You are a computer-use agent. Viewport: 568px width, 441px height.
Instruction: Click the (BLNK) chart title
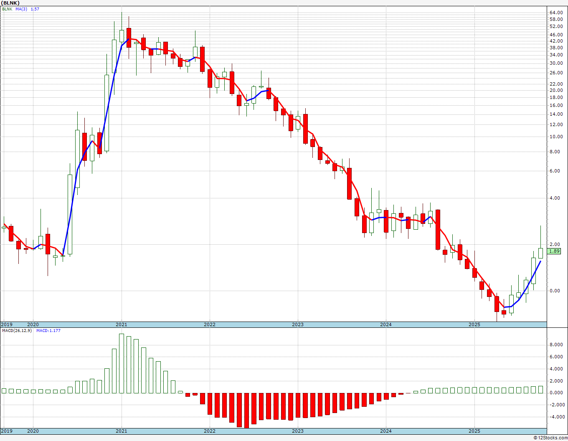pyautogui.click(x=10, y=3)
